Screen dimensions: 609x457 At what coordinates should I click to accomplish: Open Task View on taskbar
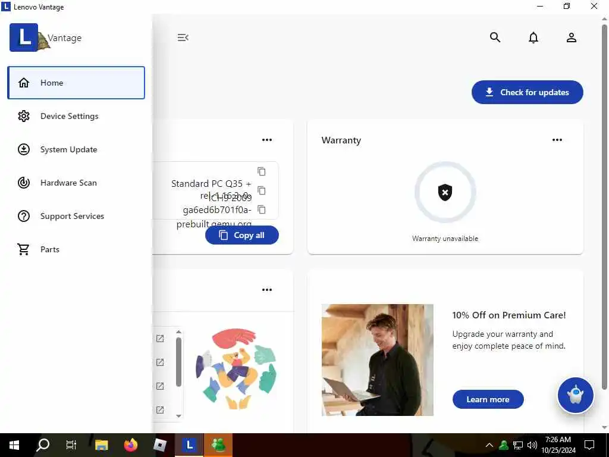pos(71,445)
